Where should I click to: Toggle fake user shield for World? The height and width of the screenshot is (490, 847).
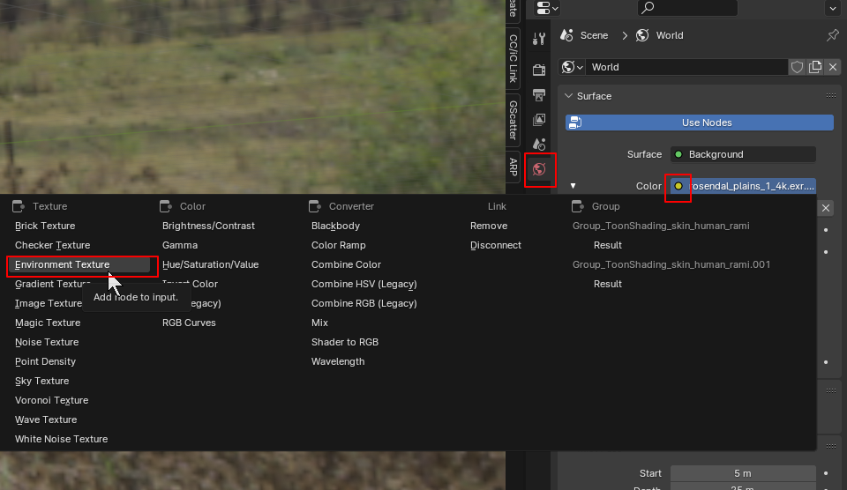797,67
